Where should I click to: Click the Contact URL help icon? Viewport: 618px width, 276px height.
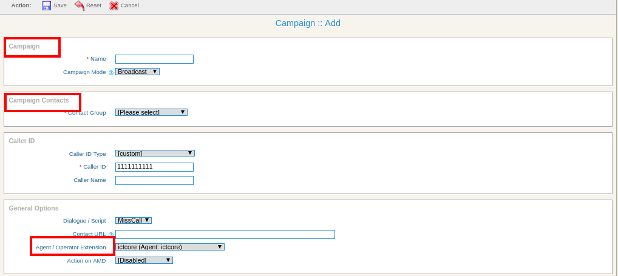pyautogui.click(x=111, y=234)
